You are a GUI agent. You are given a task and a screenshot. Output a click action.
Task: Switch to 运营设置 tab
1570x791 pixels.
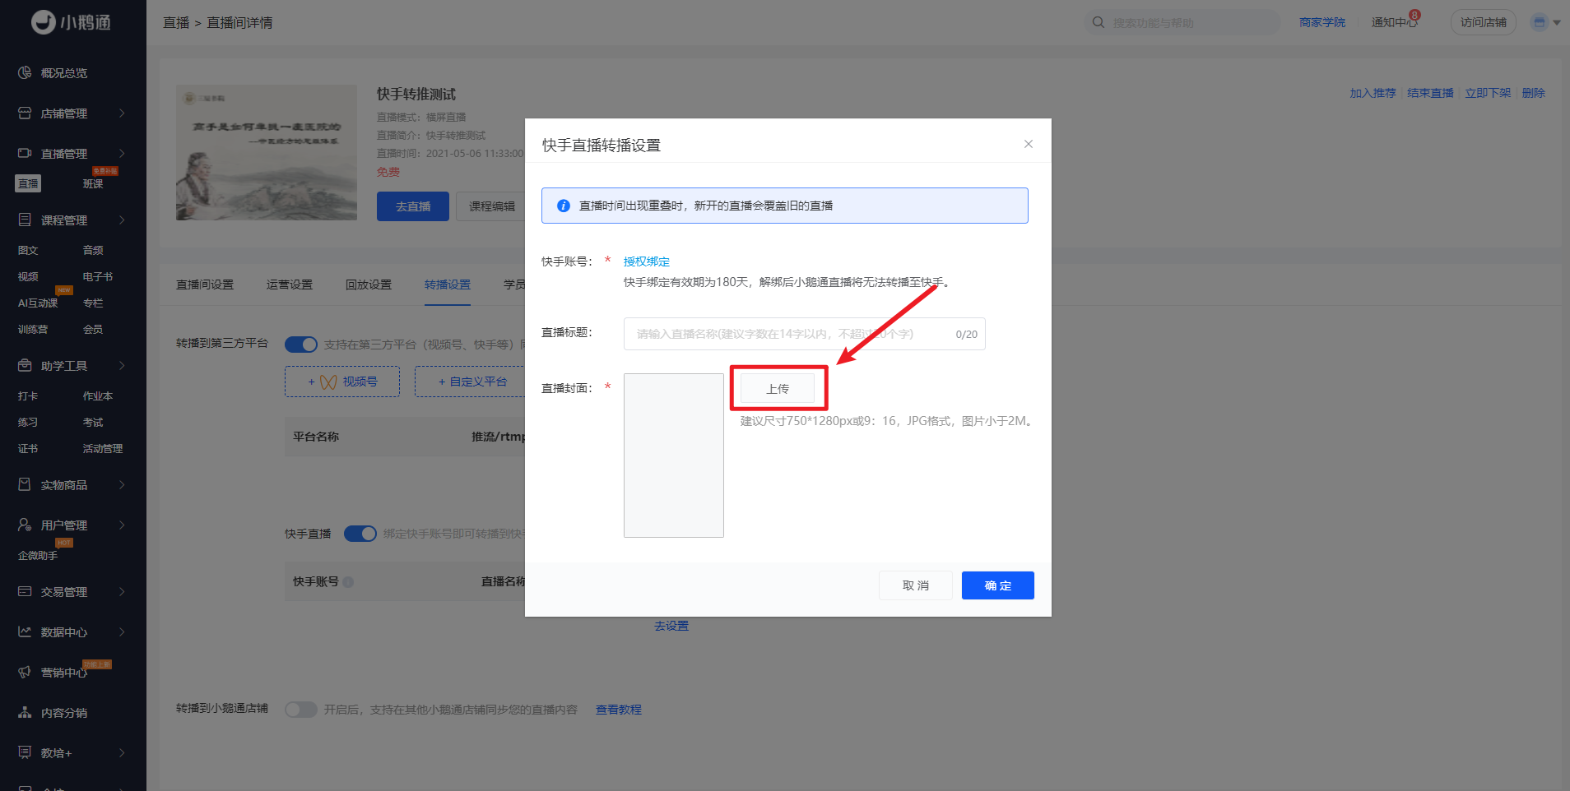click(x=290, y=284)
